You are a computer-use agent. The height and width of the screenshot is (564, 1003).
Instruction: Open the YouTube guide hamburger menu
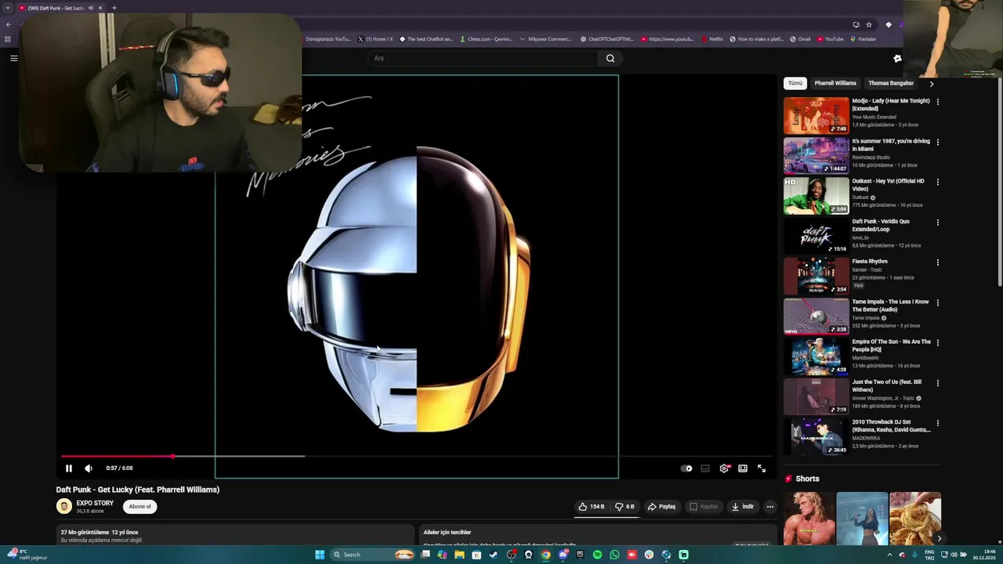(13, 58)
